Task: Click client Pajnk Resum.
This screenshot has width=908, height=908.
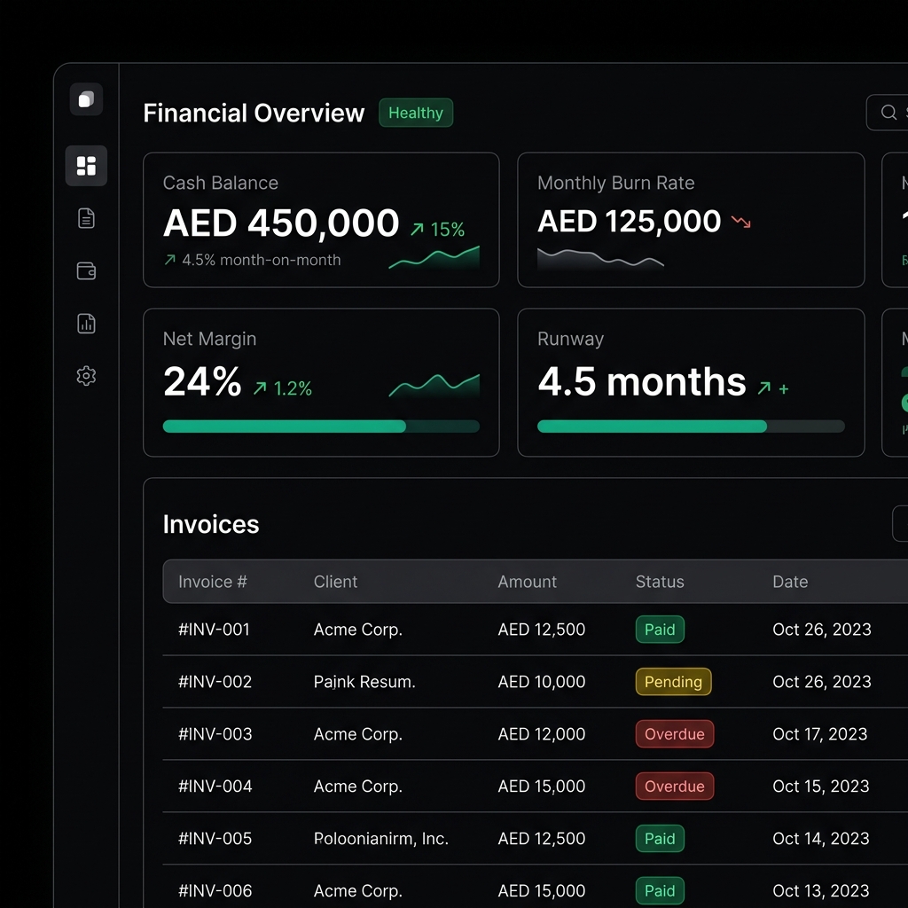Action: tap(364, 682)
